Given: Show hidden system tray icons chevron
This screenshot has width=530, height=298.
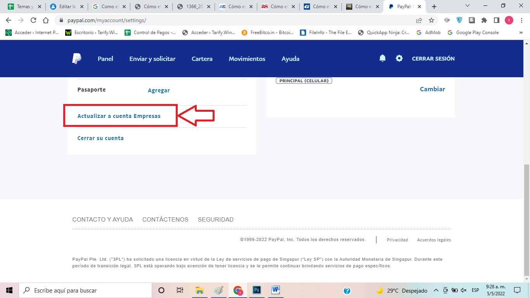Looking at the screenshot, I should coord(436,291).
